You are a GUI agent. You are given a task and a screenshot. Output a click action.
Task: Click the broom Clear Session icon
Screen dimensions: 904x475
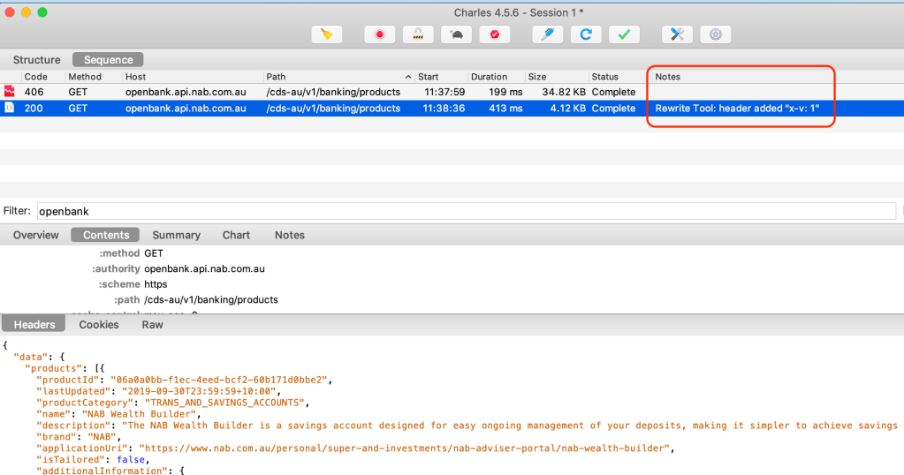[x=326, y=34]
